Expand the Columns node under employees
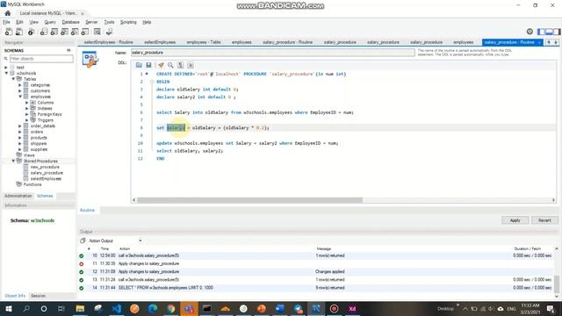 point(27,103)
